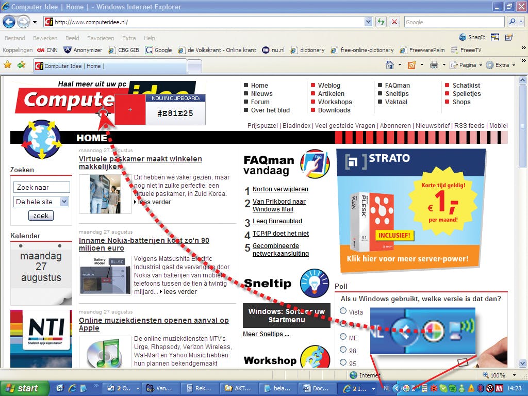Open the Downloads navigation link
The height and width of the screenshot is (396, 528).
point(334,110)
